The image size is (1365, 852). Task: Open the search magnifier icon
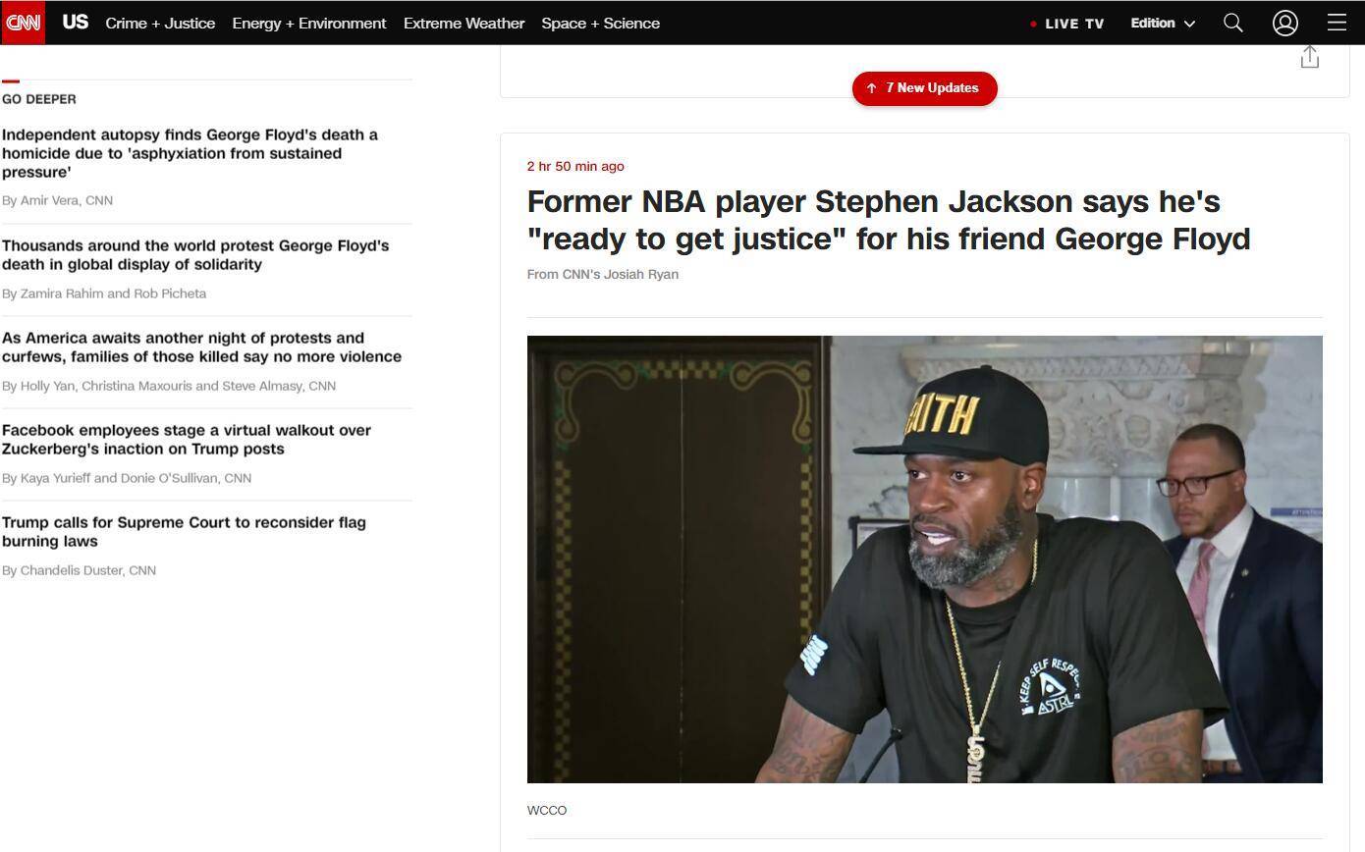click(x=1233, y=23)
